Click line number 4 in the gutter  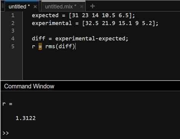(x=13, y=39)
